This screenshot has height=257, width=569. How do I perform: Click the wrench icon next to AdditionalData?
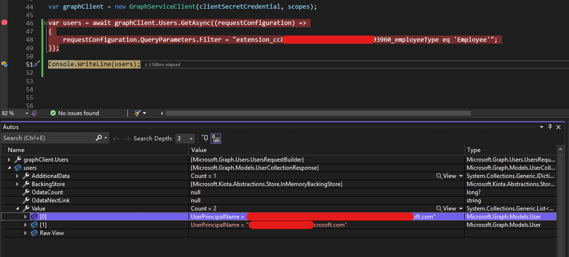tap(26, 176)
